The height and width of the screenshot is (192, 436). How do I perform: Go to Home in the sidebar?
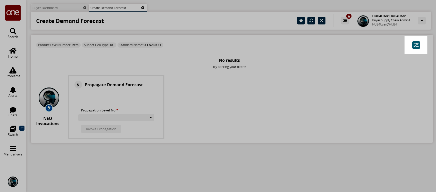(x=13, y=53)
